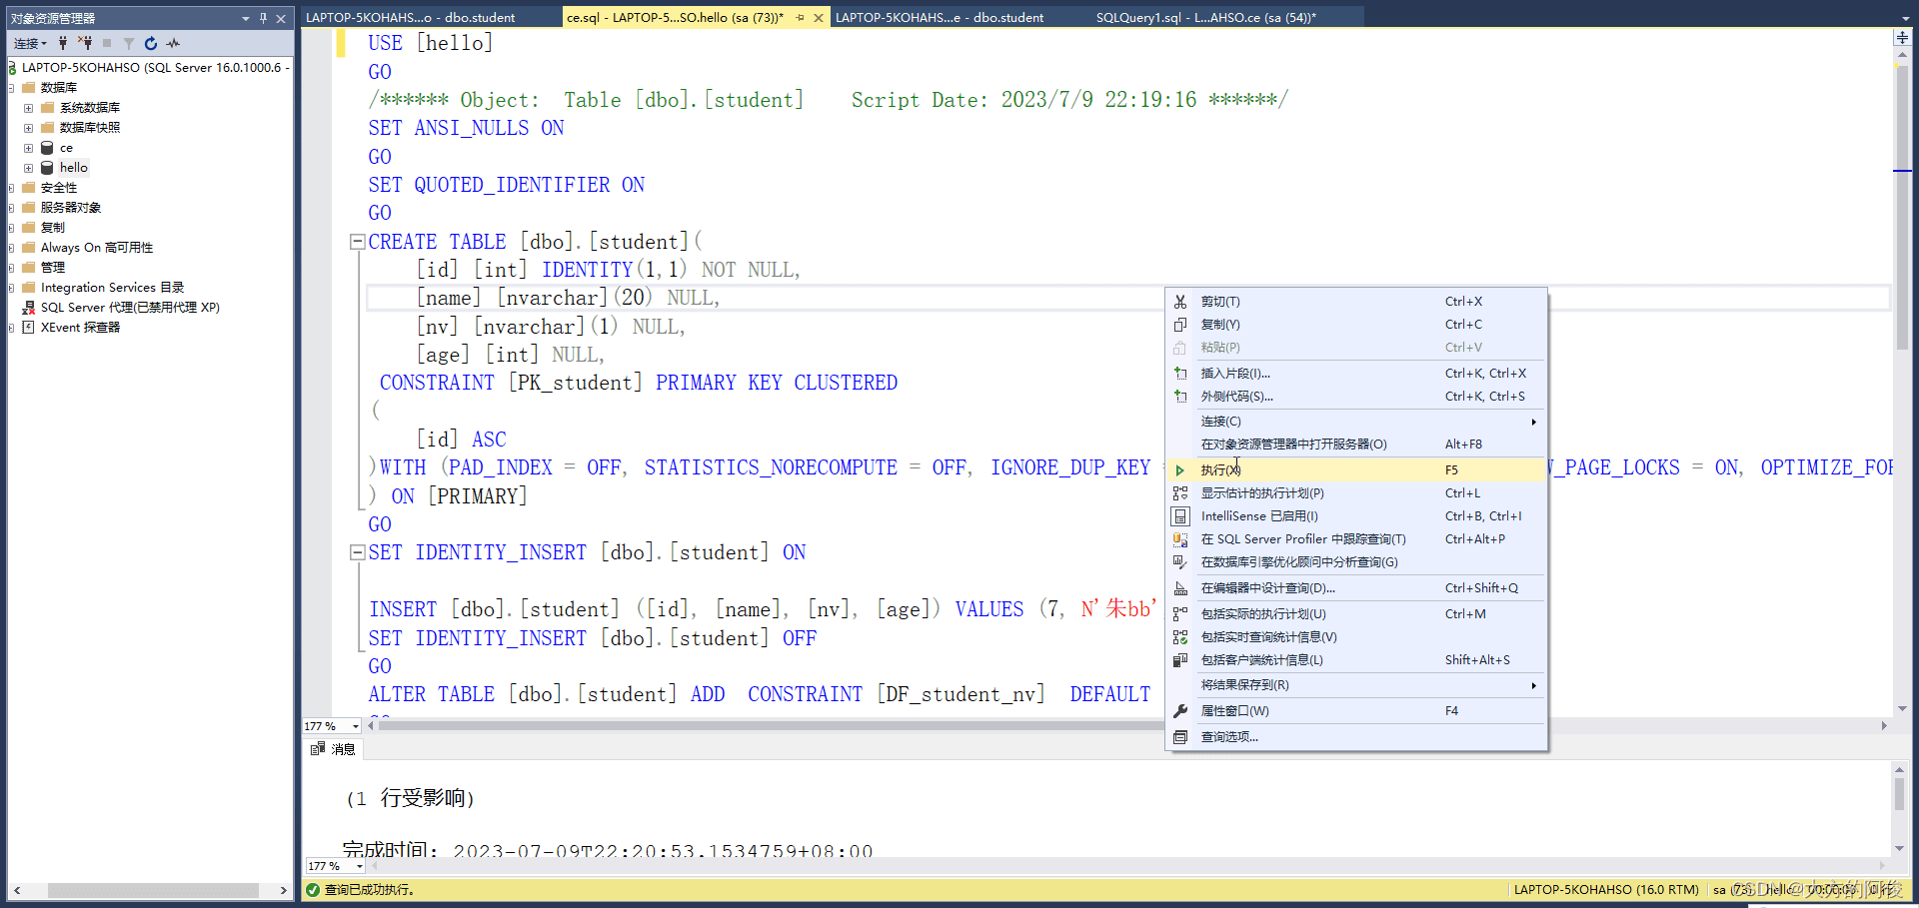Switch to the SQLQuery1.sql tab
Image resolution: width=1919 pixels, height=908 pixels.
[1205, 17]
